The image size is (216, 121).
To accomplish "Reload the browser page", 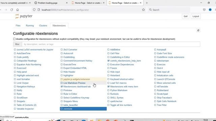I will (x=12, y=10).
